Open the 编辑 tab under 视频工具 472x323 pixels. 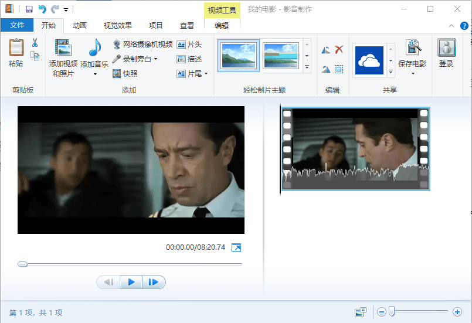click(x=222, y=26)
